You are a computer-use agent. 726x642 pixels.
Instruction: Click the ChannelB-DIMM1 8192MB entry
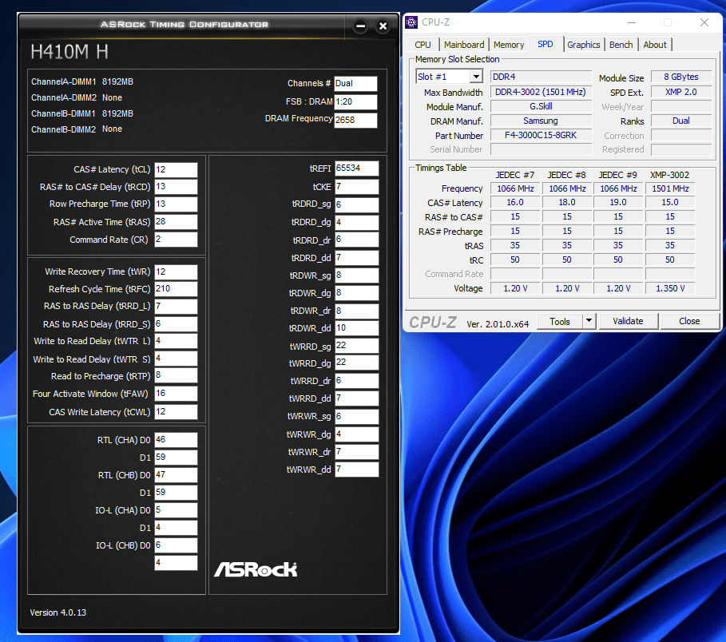82,113
